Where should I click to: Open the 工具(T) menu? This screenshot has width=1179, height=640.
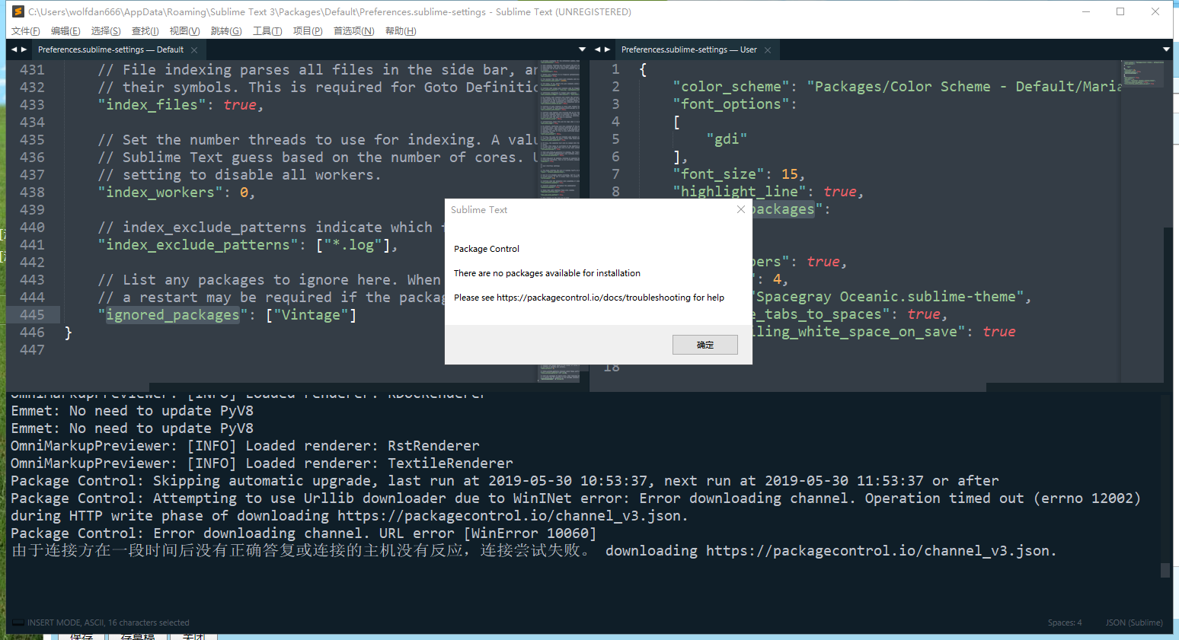(267, 31)
